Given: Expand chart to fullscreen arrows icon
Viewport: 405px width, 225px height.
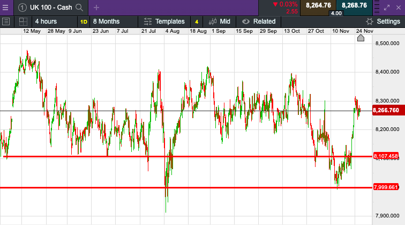Looking at the screenshot, I should click(387, 8).
